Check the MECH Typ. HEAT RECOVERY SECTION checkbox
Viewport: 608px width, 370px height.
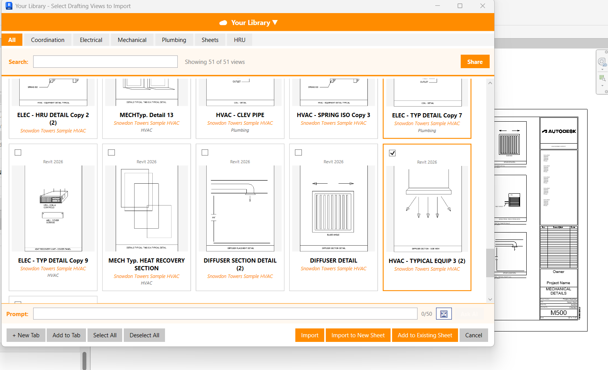111,152
